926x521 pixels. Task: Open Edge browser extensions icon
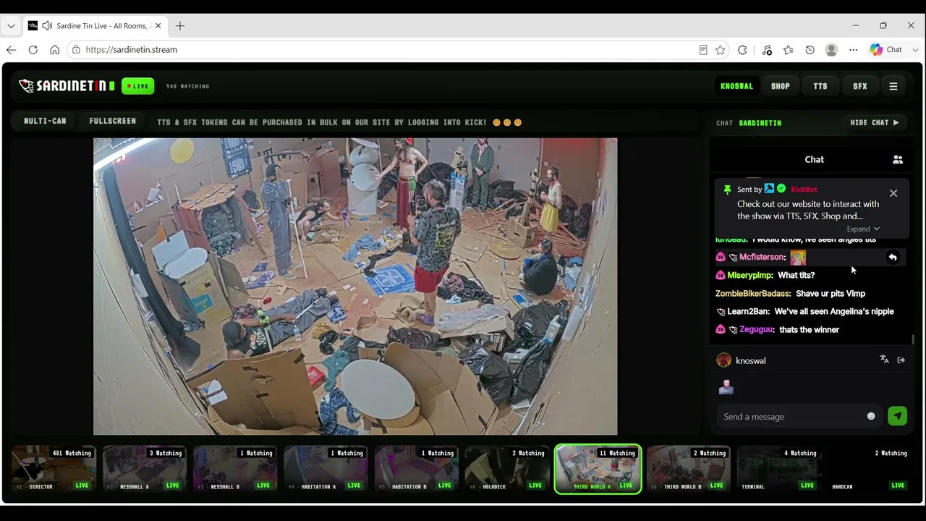click(742, 50)
